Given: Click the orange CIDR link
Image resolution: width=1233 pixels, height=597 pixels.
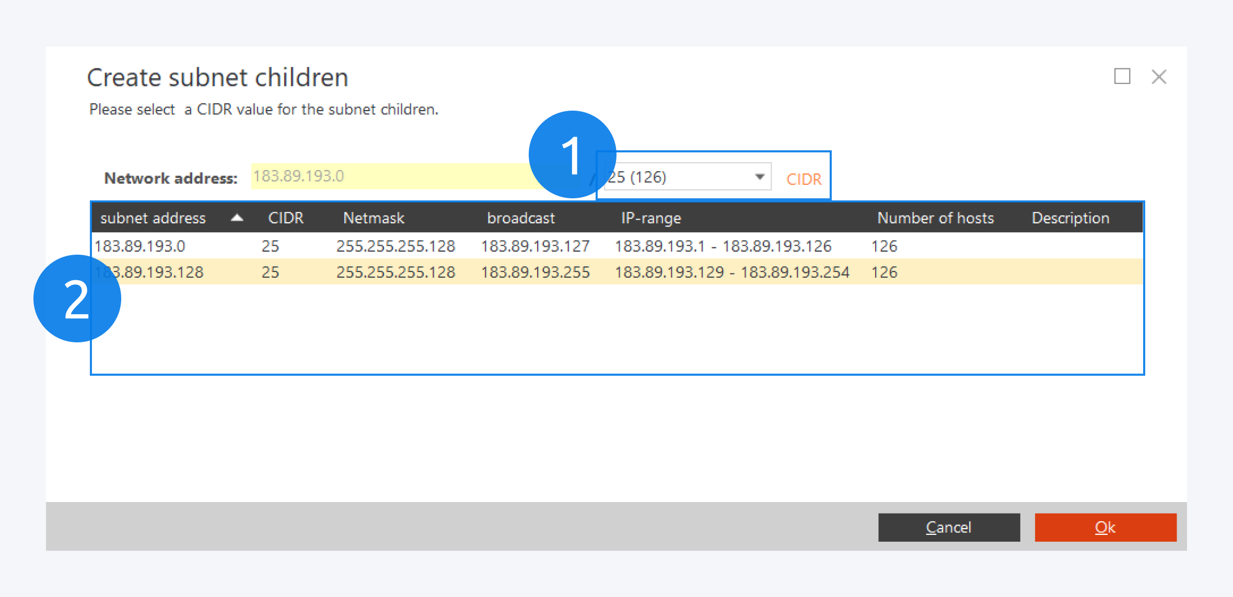Looking at the screenshot, I should click(804, 179).
